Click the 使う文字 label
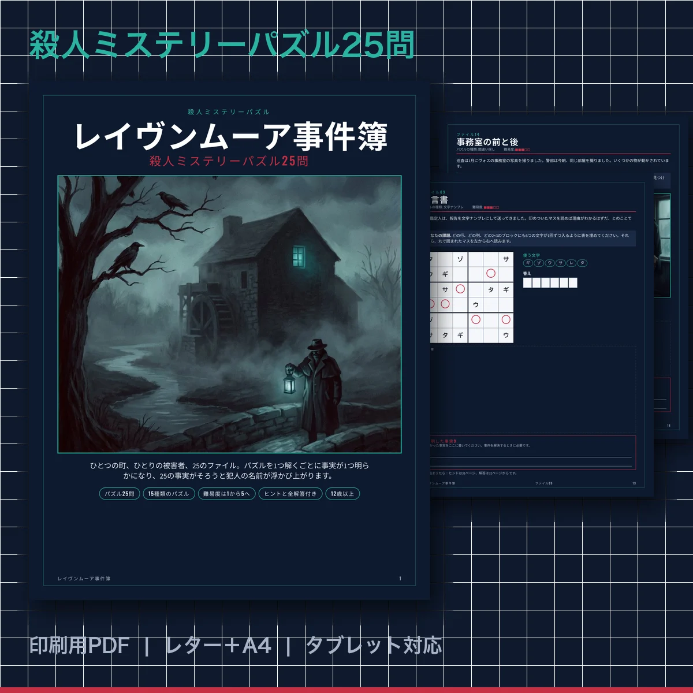The height and width of the screenshot is (693, 693). 531,255
